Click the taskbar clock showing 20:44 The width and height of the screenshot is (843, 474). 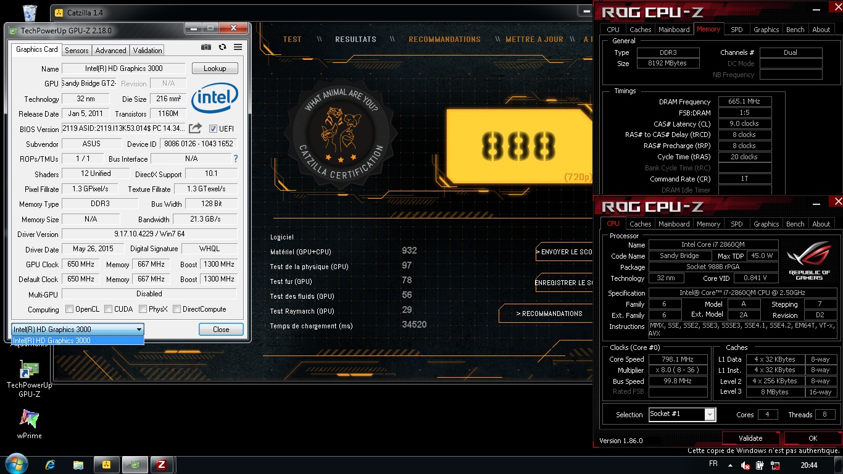808,465
